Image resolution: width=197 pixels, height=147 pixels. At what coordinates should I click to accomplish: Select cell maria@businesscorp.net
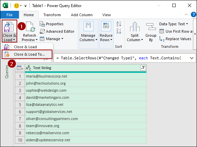pos(85,76)
